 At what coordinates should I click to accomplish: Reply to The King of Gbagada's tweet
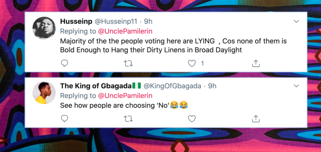[64, 119]
